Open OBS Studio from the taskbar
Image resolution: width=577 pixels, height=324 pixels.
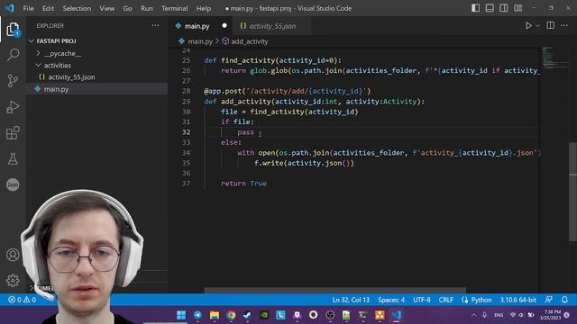pyautogui.click(x=330, y=315)
